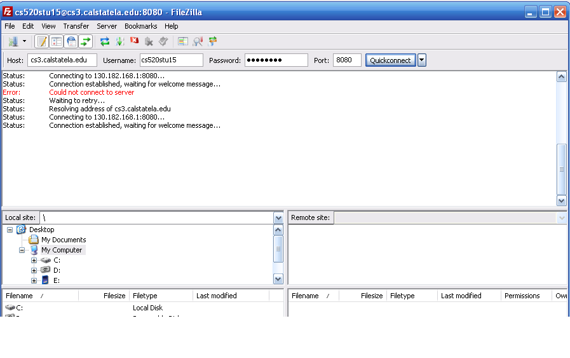Open the Transfer menu
570x358 pixels.
coord(76,26)
